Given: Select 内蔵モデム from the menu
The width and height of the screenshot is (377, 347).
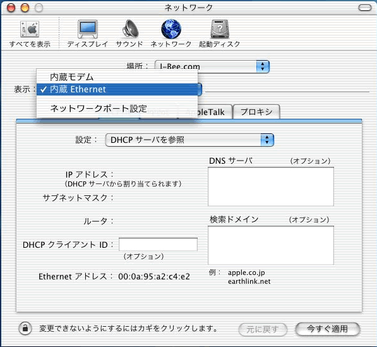Looking at the screenshot, I should tap(117, 77).
